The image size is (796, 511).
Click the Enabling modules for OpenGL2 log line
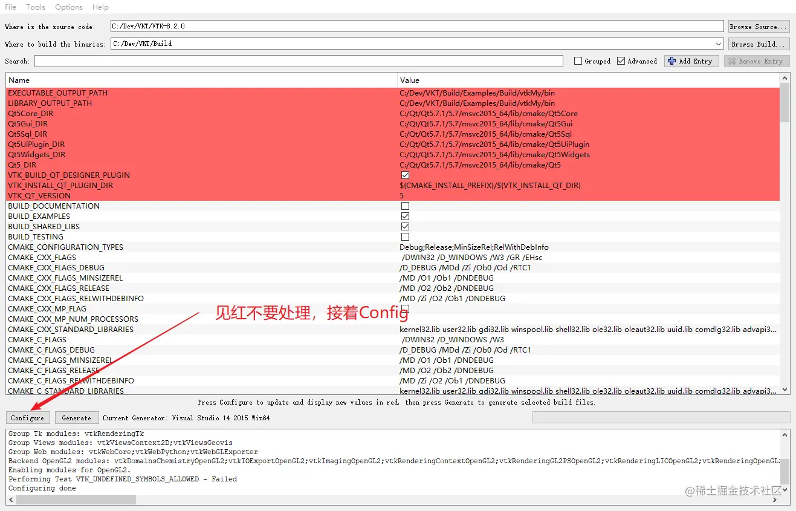[69, 470]
